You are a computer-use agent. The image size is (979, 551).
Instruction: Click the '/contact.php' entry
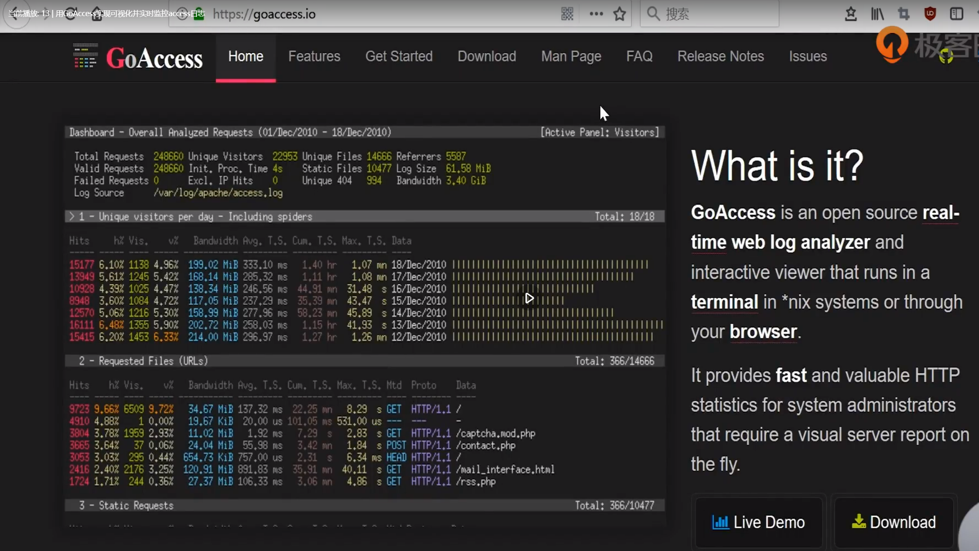point(486,445)
